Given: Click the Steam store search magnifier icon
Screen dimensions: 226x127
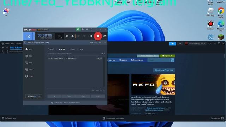Looking at the screenshot, I should (x=173, y=60).
